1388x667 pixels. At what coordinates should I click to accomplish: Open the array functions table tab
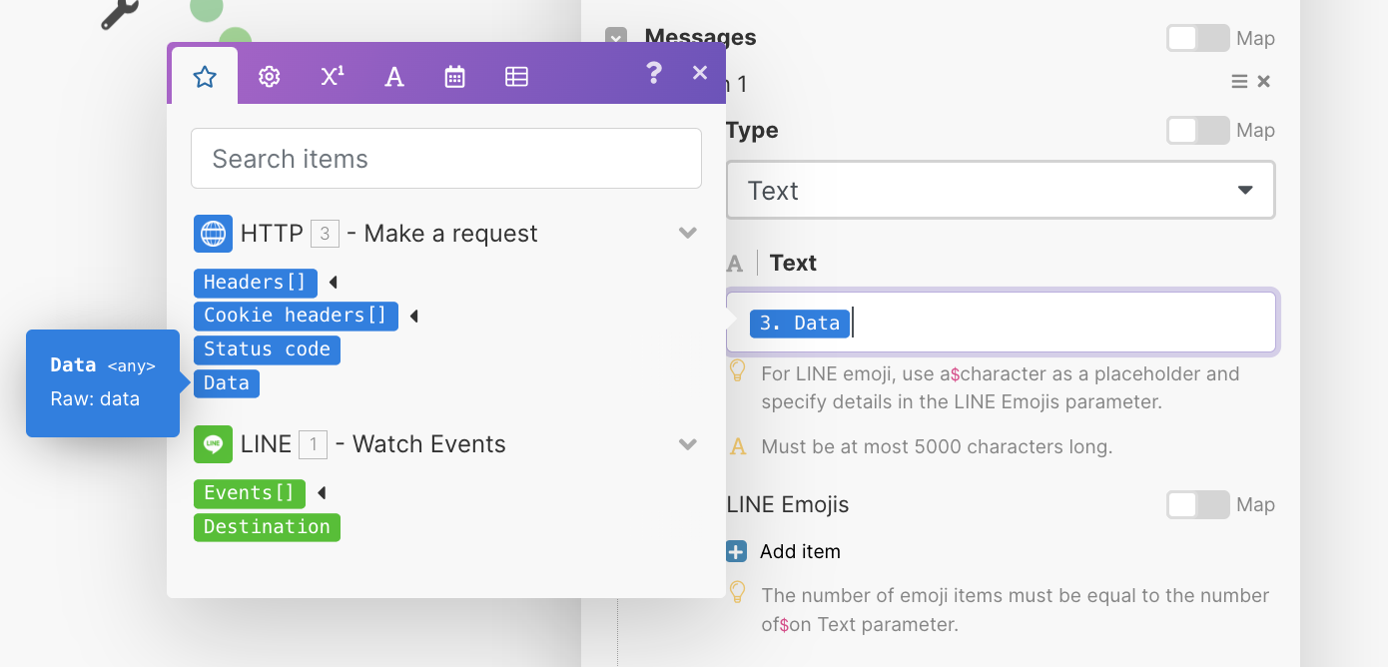coord(516,76)
